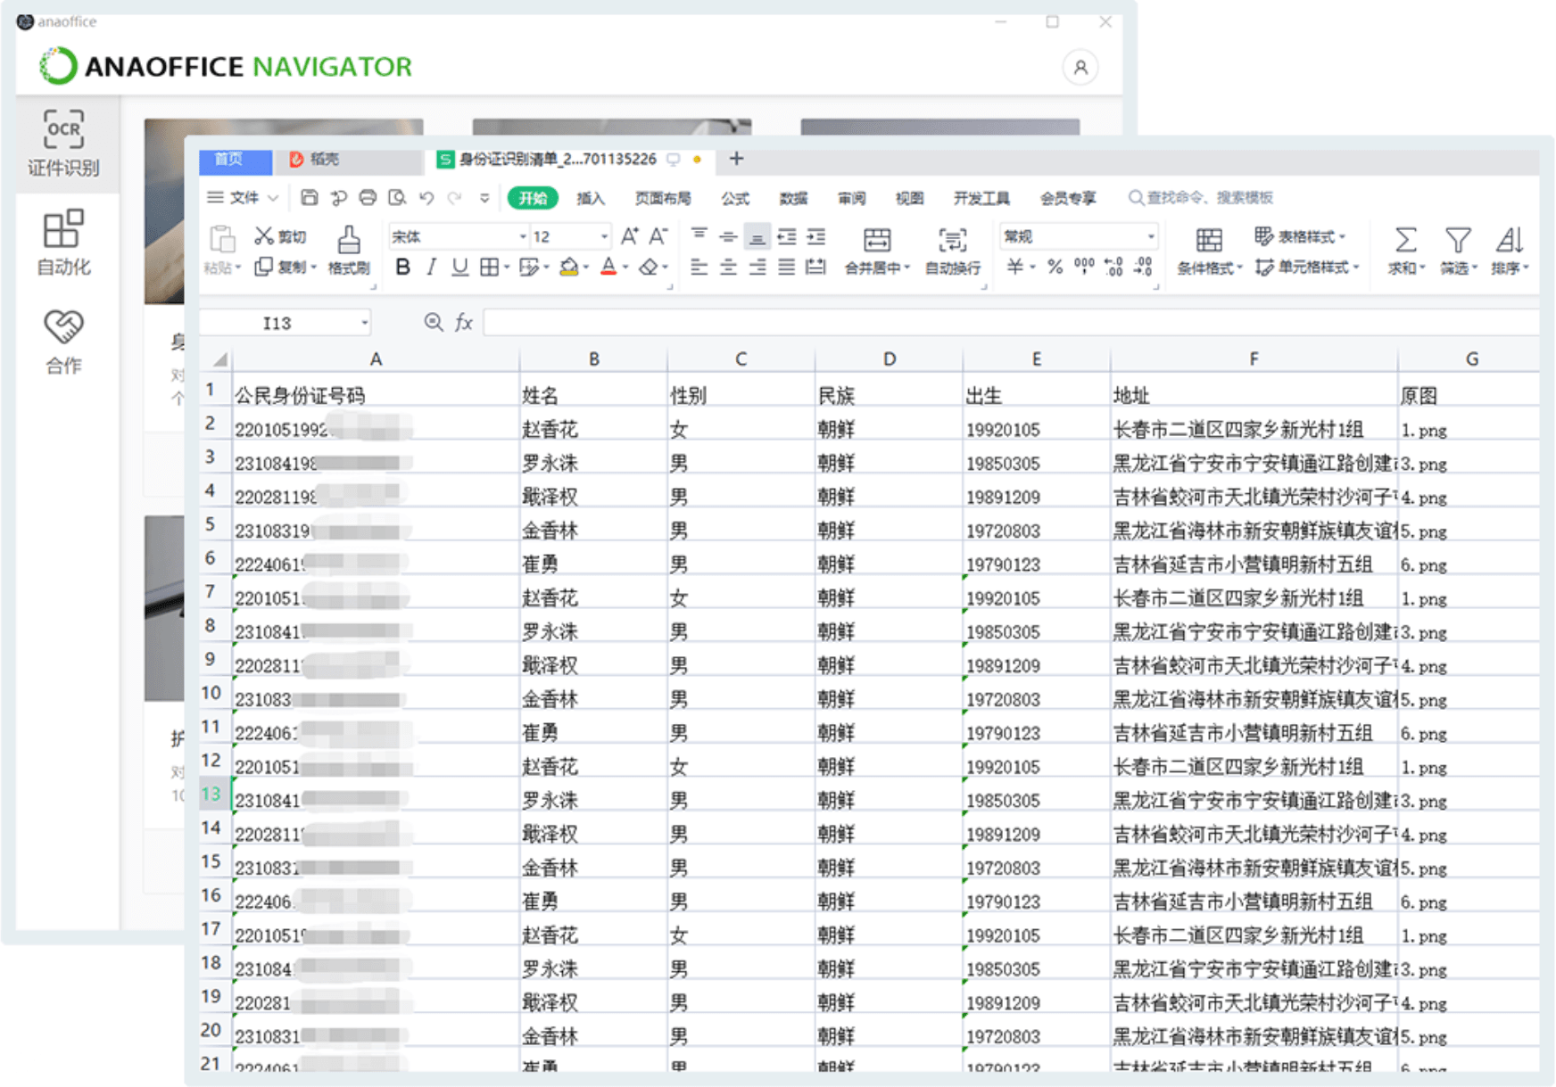1556x1087 pixels.
Task: Click the user profile avatar icon
Action: [x=1080, y=68]
